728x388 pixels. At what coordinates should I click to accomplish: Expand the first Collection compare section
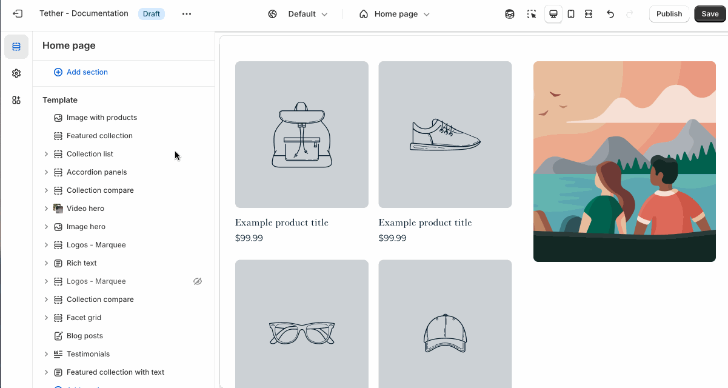[x=46, y=190]
